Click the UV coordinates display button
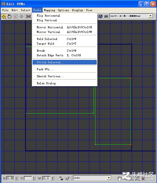This screenshot has width=157, height=183. [x=106, y=17]
